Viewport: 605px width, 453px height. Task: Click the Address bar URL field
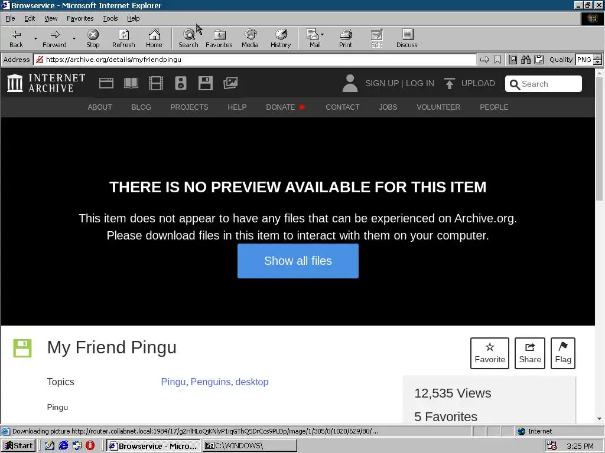coord(255,60)
